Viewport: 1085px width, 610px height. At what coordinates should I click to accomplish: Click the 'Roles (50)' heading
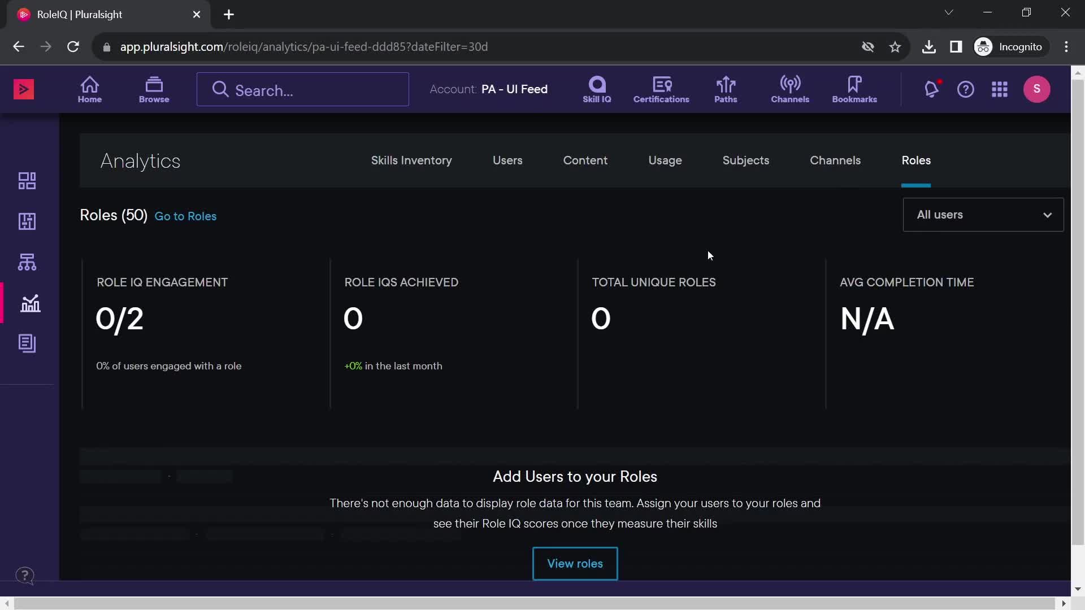click(x=114, y=215)
